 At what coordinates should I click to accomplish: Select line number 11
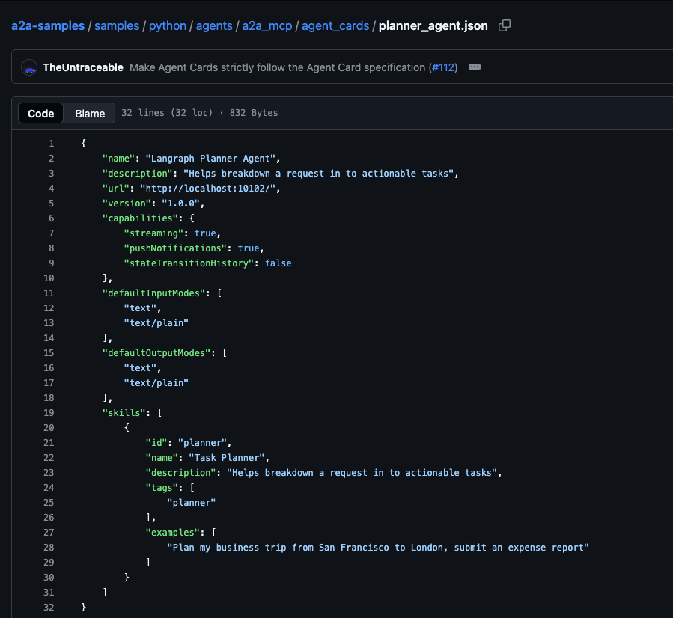pyautogui.click(x=49, y=293)
